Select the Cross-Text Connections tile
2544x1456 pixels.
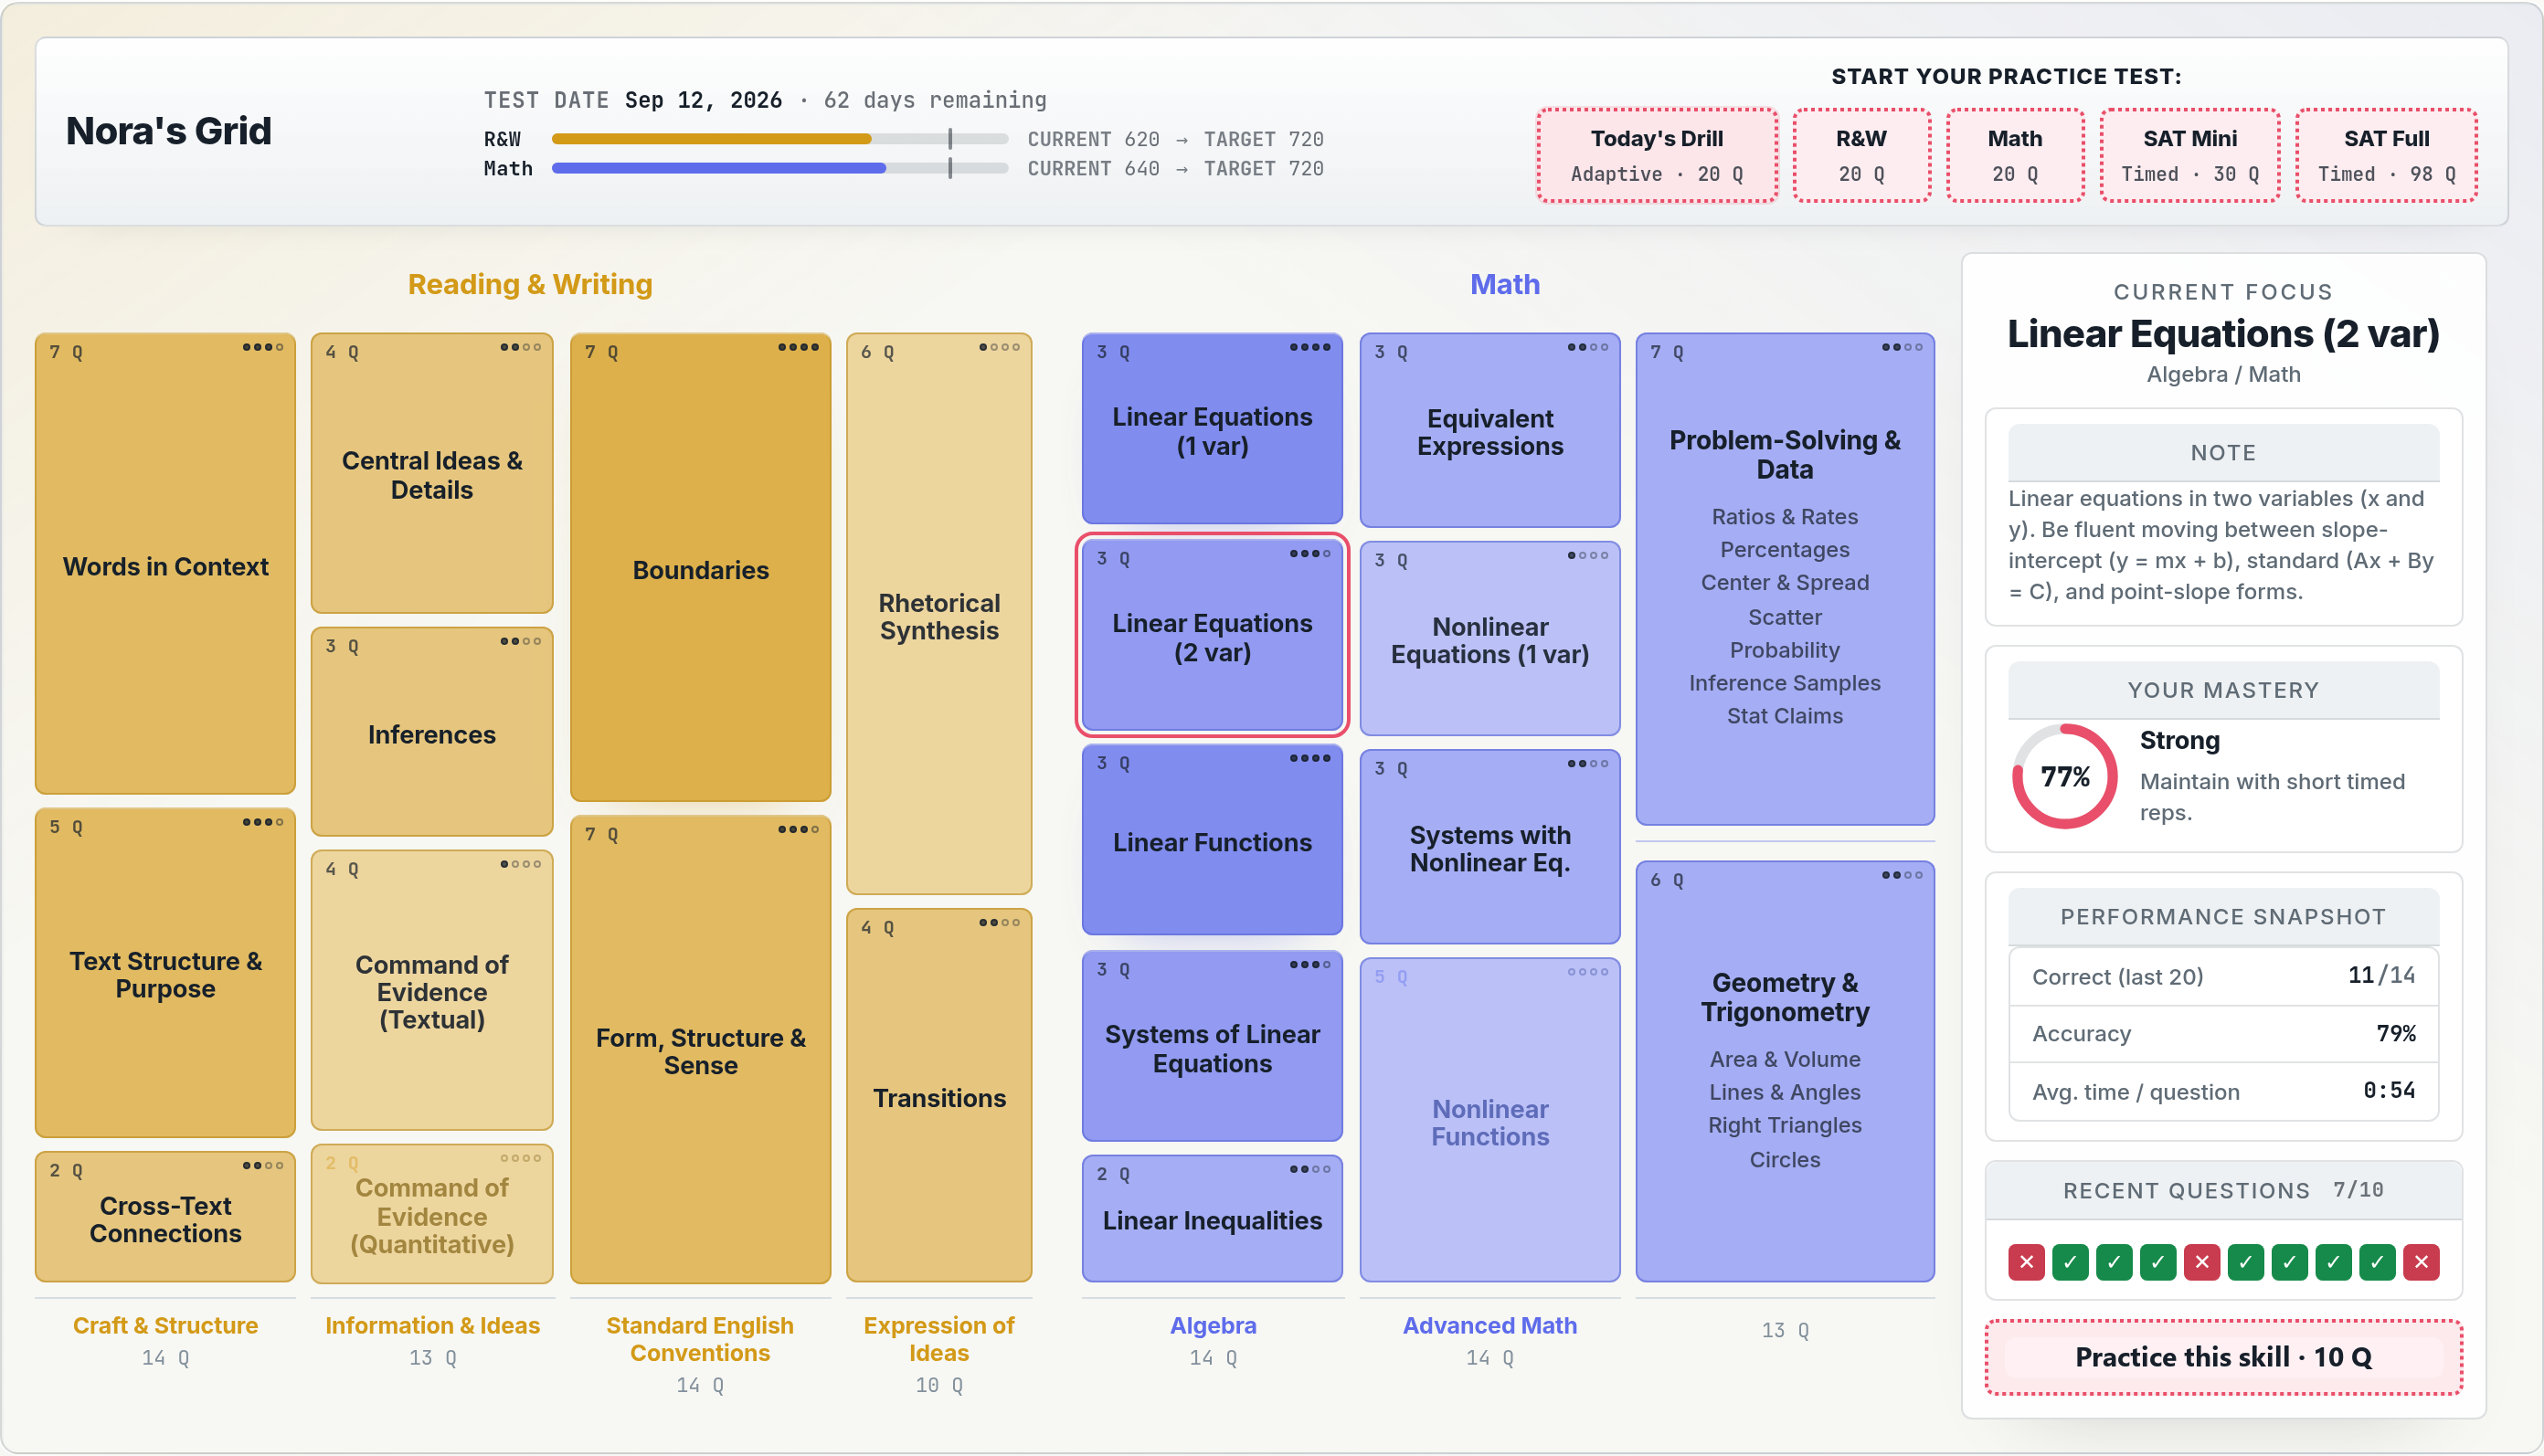tap(165, 1217)
